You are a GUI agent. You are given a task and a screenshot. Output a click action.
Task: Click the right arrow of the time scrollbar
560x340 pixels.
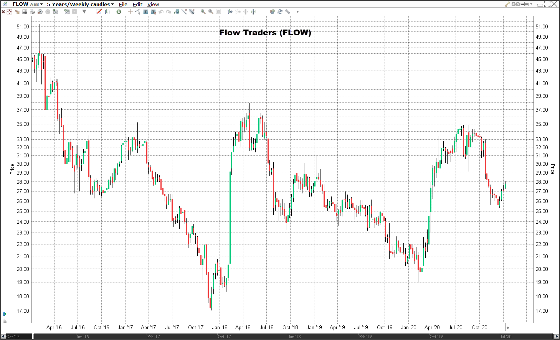point(557,337)
